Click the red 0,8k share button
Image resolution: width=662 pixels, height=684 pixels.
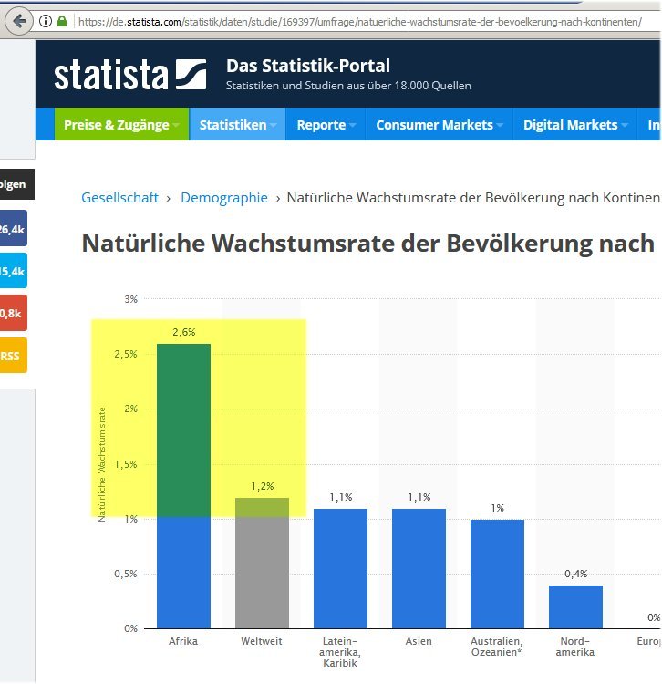[13, 313]
